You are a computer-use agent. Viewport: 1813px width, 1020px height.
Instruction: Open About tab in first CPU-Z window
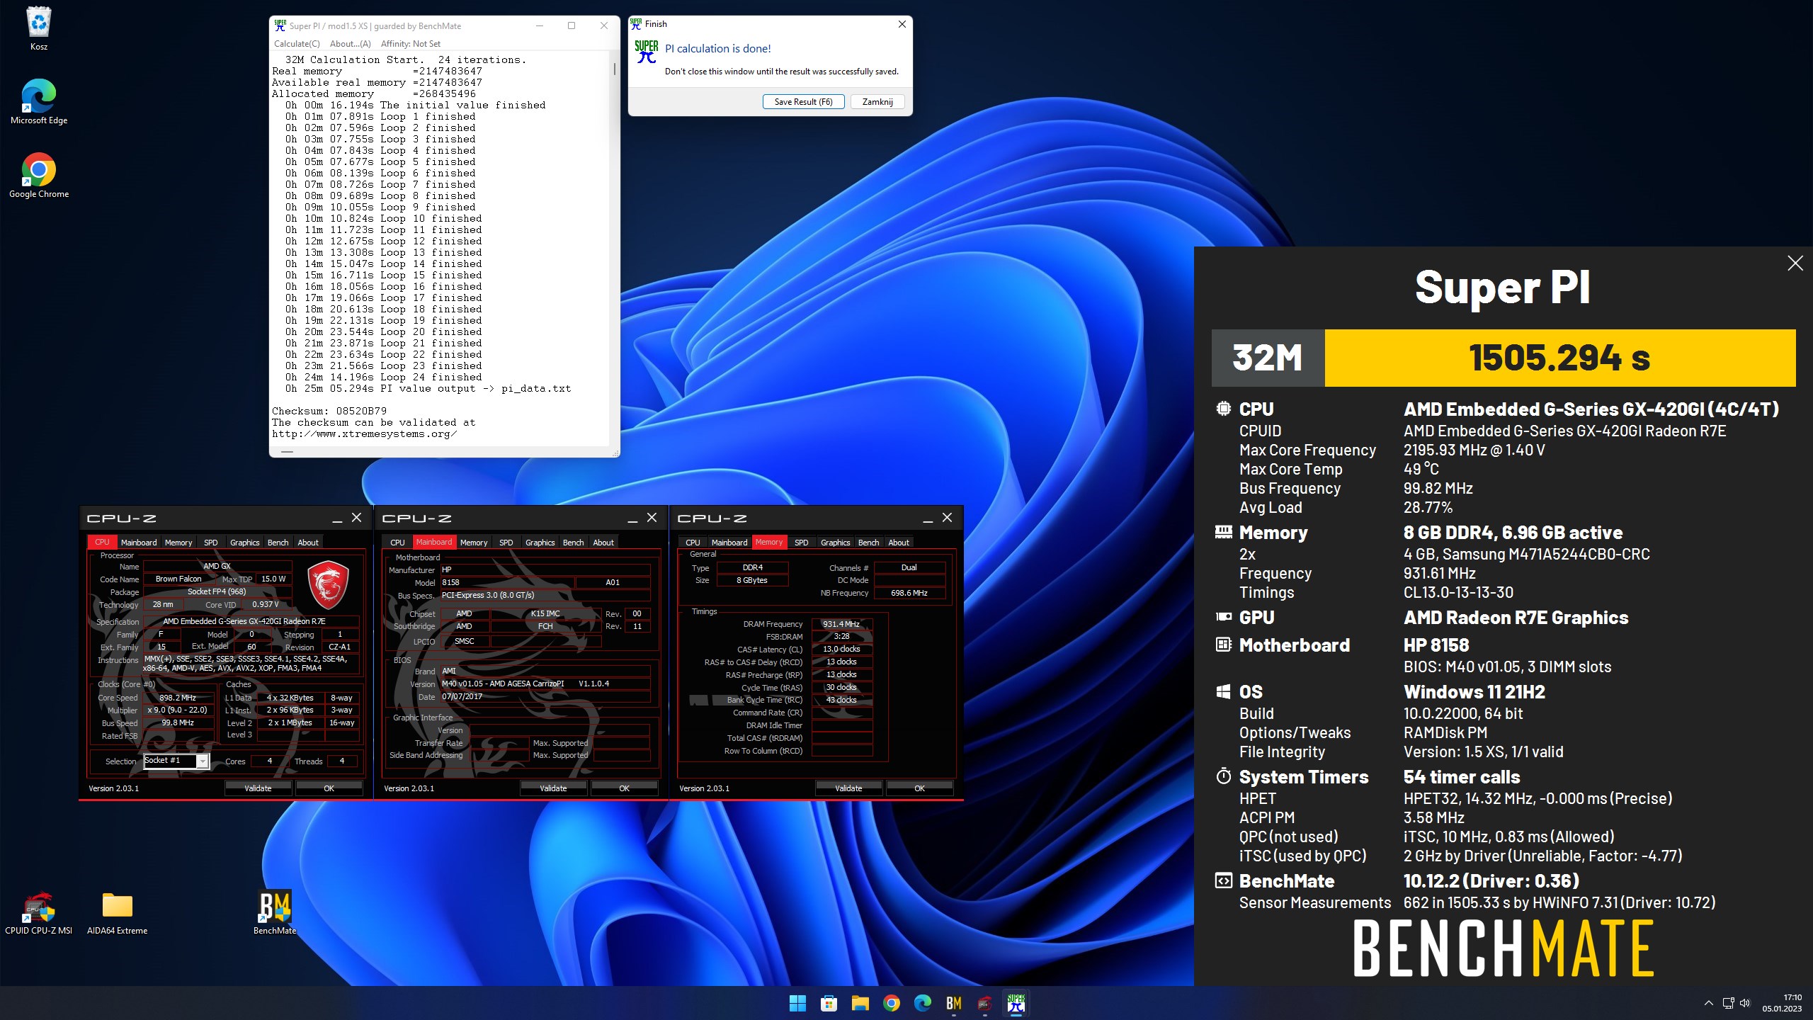(x=308, y=543)
